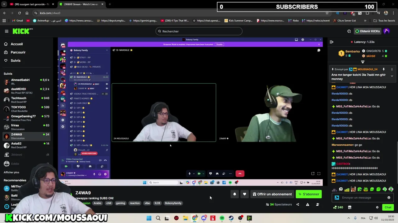Open the Asta82 channel
This screenshot has width=398, height=223.
pos(26,145)
